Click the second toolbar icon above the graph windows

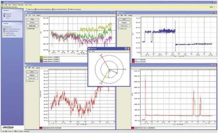(x=36, y=9)
